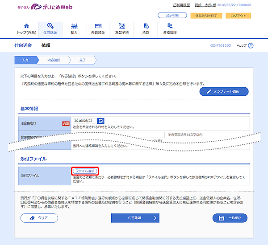The width and height of the screenshot is (268, 245).
Task: Click the 公示相場 button
Action: tap(172, 15)
